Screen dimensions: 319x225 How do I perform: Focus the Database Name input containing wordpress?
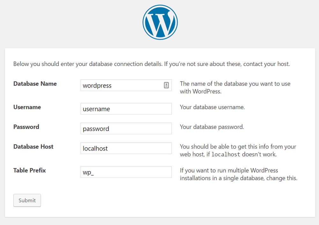click(x=126, y=85)
